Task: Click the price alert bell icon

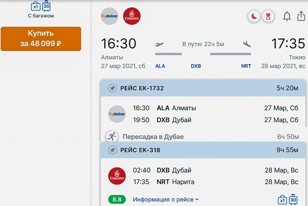Action: [287, 16]
